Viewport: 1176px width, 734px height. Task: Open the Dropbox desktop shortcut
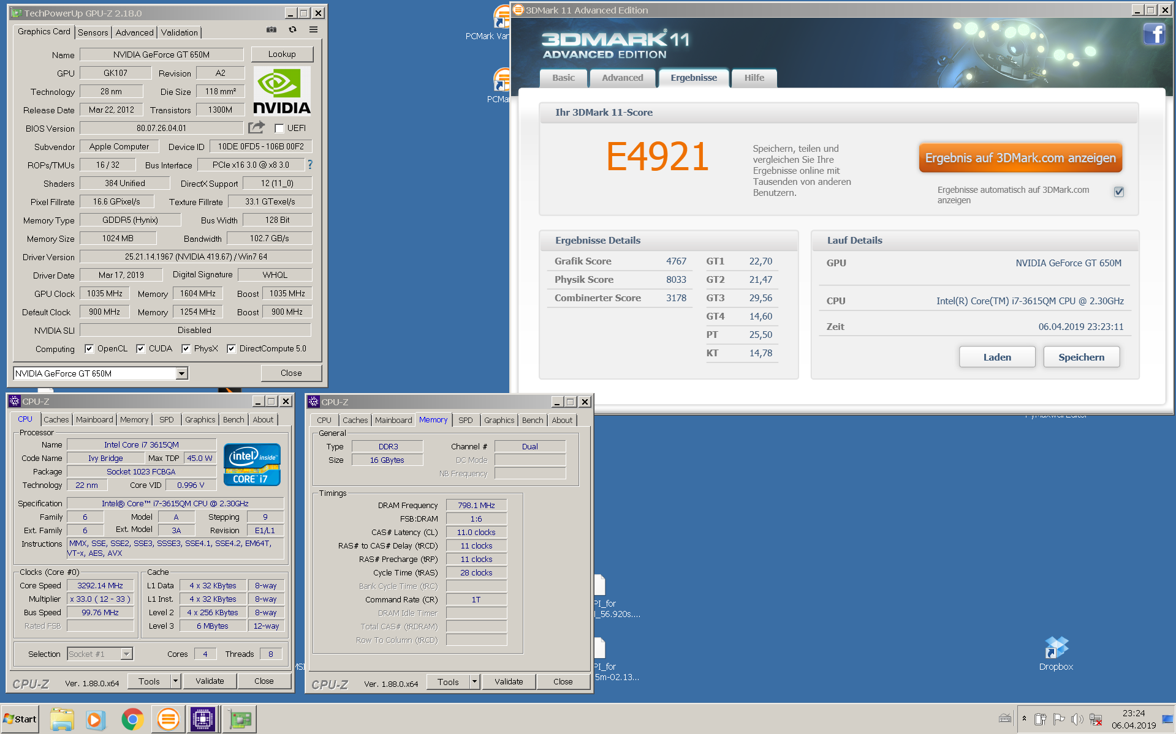1056,653
